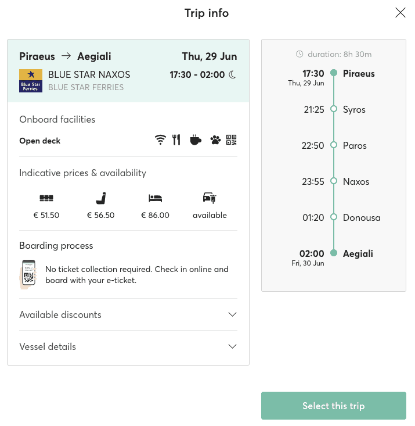The height and width of the screenshot is (426, 415).
Task: Expand the Available discounts section
Action: (x=128, y=314)
